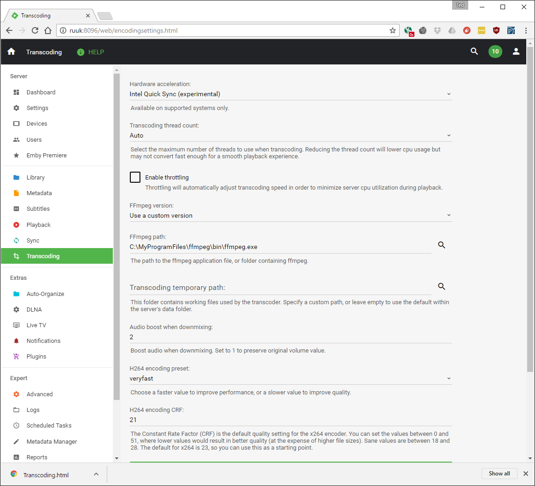The height and width of the screenshot is (486, 535).
Task: Click Show all downloads
Action: pyautogui.click(x=499, y=474)
